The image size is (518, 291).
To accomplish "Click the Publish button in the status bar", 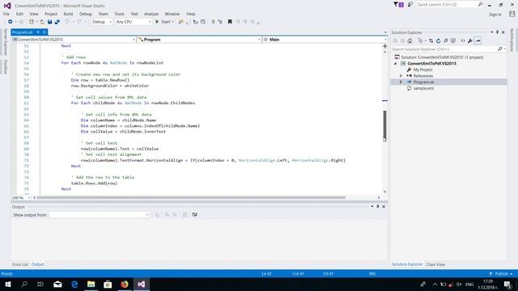I will click(x=501, y=274).
